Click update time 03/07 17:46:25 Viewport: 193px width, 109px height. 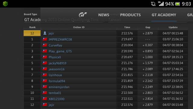pyautogui.click(x=173, y=69)
